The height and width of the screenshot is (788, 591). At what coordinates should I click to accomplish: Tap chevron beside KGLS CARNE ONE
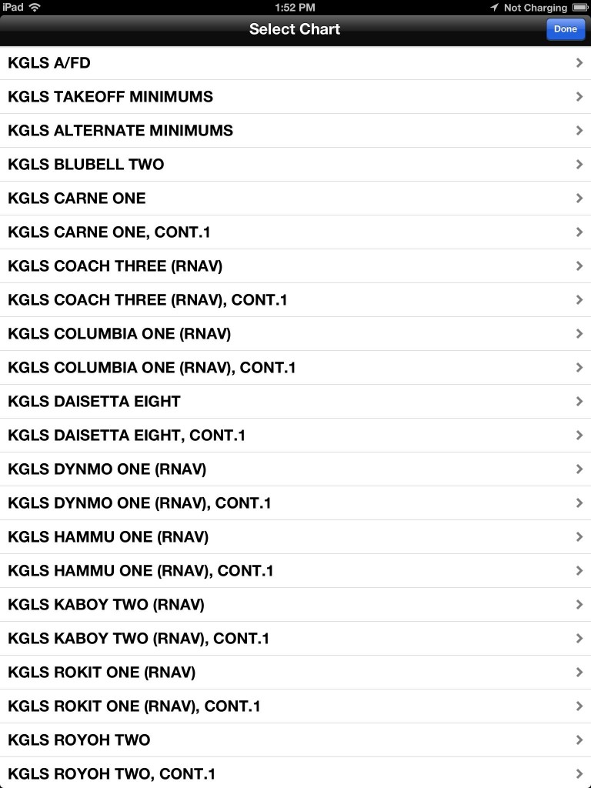579,199
